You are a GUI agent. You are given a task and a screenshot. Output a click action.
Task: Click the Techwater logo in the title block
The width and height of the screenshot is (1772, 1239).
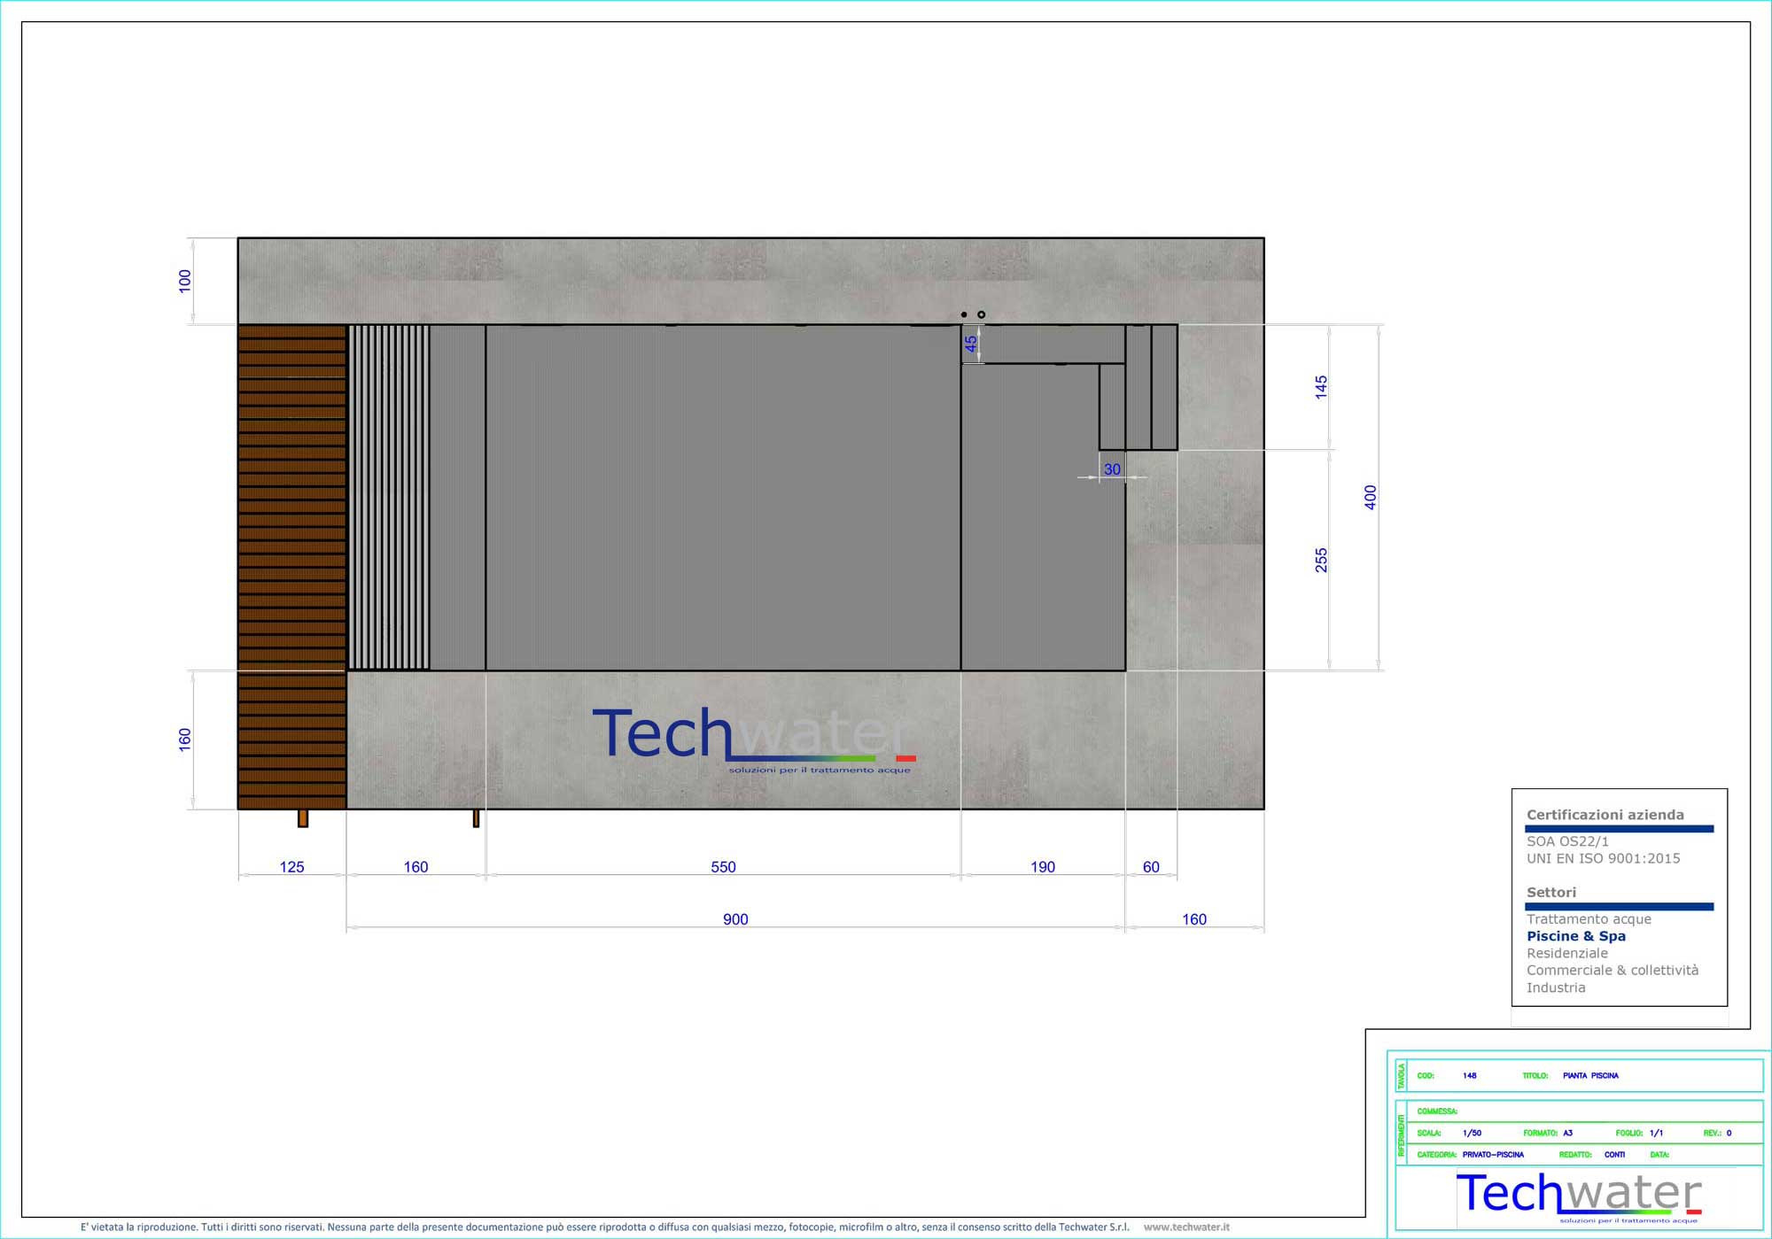(1579, 1196)
